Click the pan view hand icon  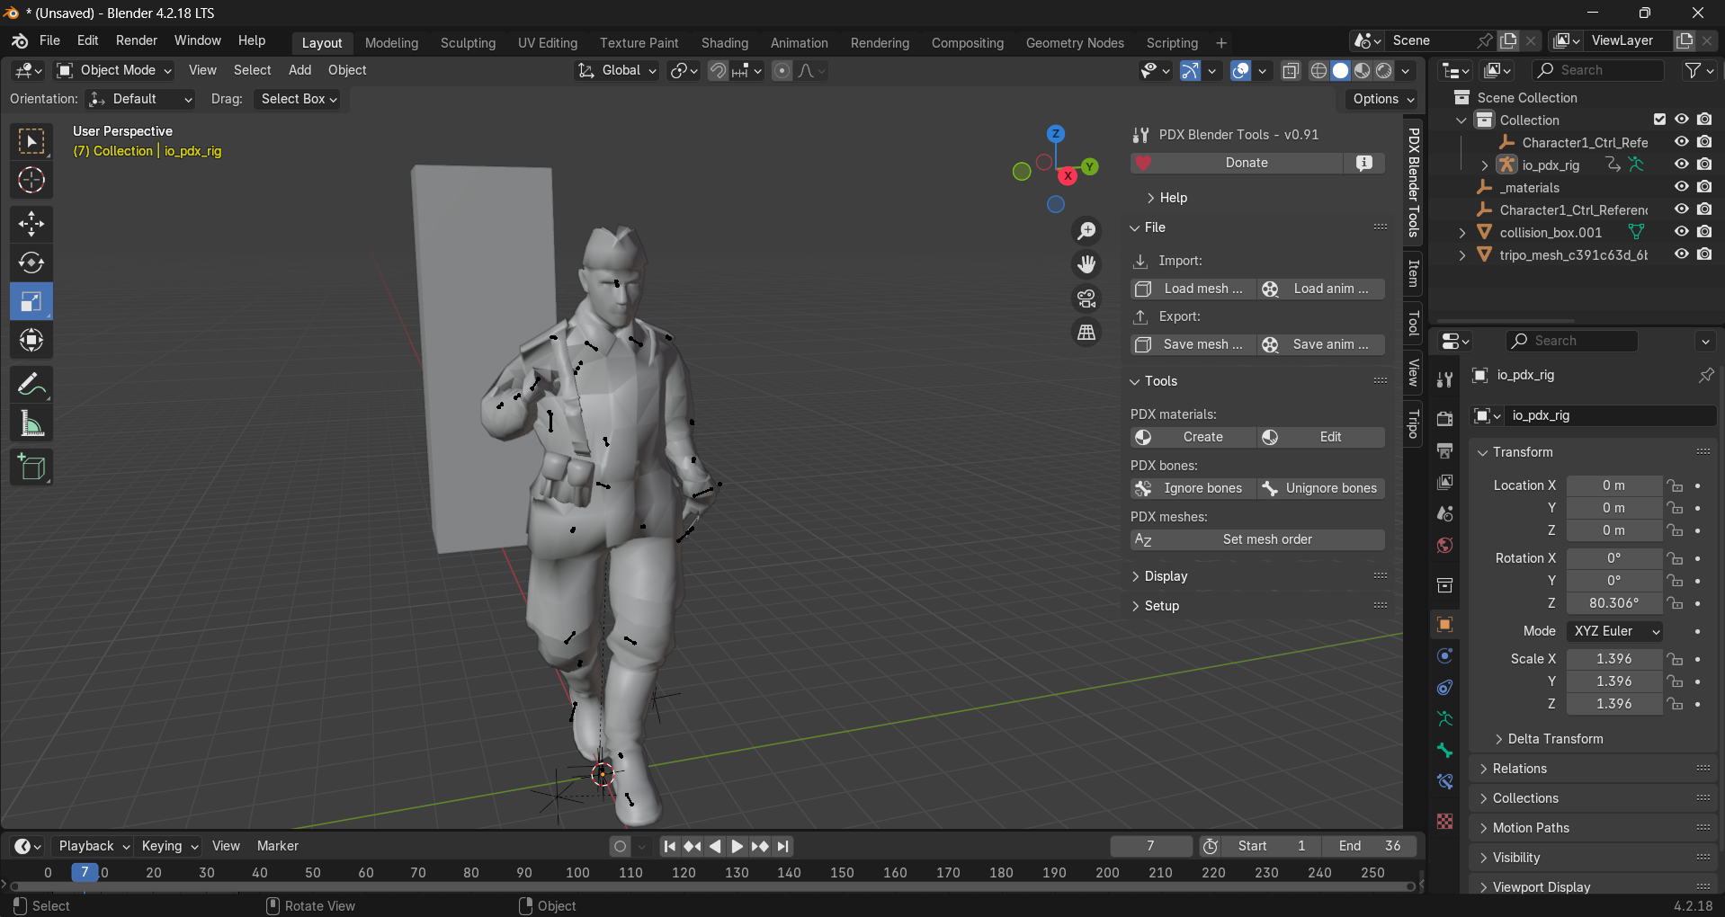pyautogui.click(x=1086, y=264)
